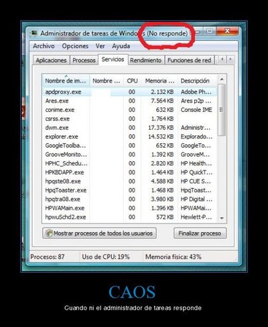Click the shield icon on the Mostrar procesos button
This screenshot has width=268, height=327.
point(49,233)
